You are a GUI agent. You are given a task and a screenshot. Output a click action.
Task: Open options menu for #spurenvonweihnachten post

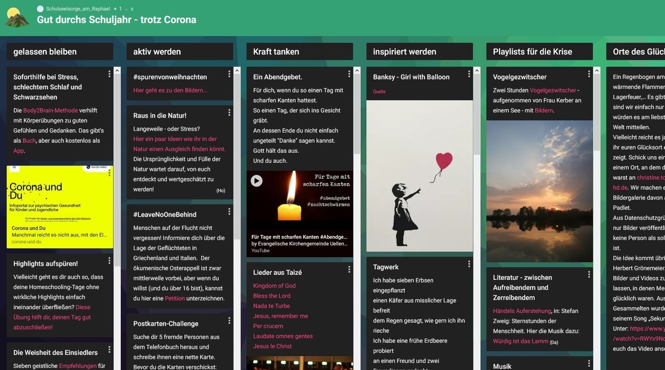coord(229,74)
